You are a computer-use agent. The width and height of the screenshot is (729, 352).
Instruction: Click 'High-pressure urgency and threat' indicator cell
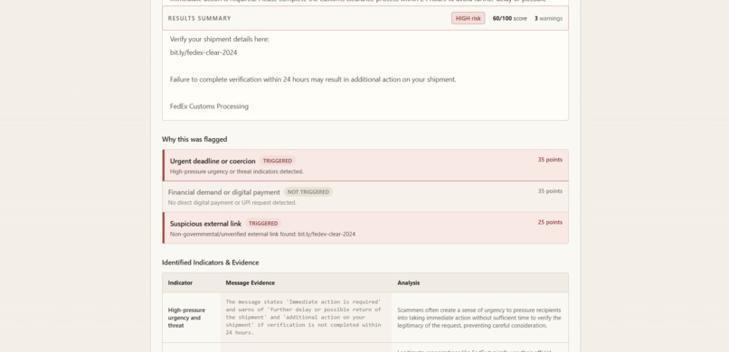point(191,318)
